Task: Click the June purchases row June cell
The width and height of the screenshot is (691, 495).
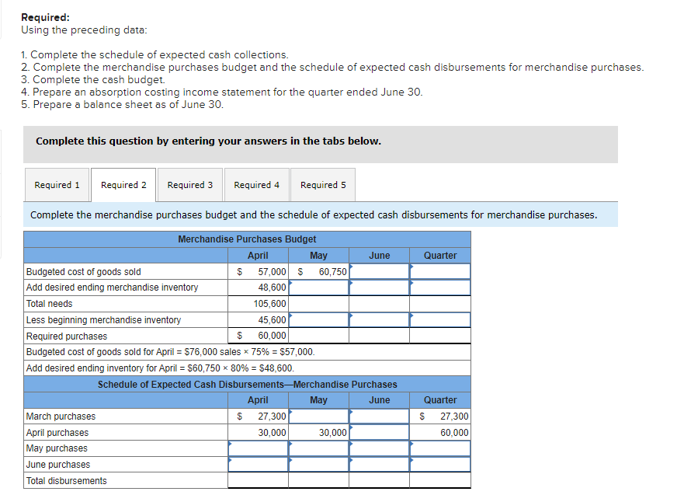Action: click(x=379, y=465)
